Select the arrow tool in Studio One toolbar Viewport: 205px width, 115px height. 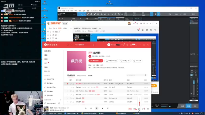click(81, 14)
